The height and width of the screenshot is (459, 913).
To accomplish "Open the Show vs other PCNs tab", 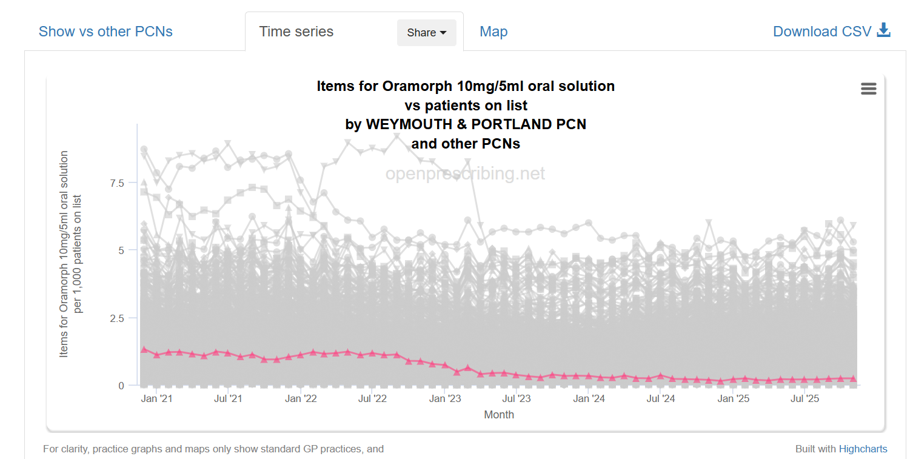I will coord(105,31).
